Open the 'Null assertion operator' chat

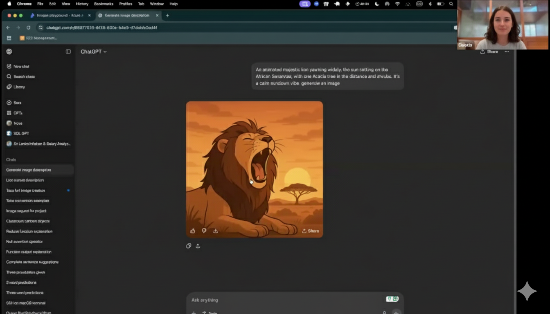tap(25, 241)
